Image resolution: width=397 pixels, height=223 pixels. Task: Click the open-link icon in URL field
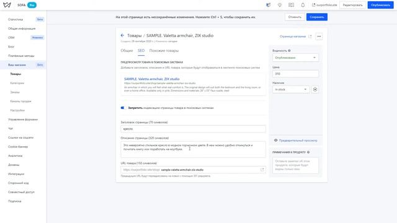click(262, 170)
